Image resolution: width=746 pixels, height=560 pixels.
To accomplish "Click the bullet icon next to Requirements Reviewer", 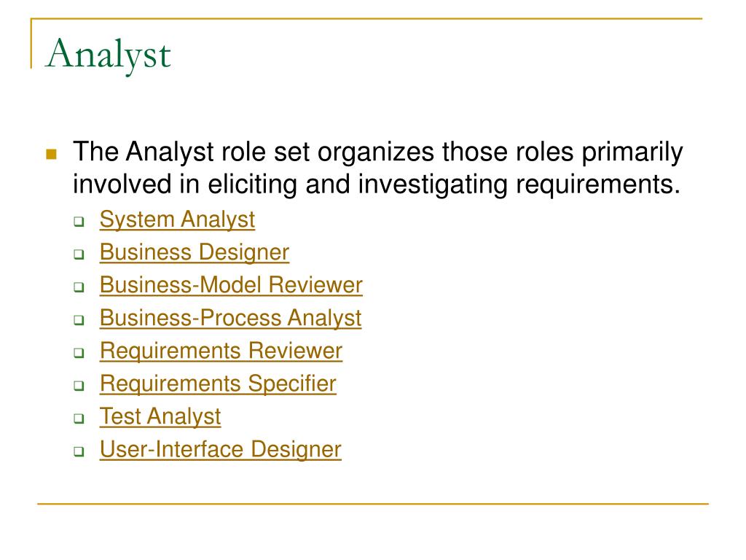I will point(79,353).
